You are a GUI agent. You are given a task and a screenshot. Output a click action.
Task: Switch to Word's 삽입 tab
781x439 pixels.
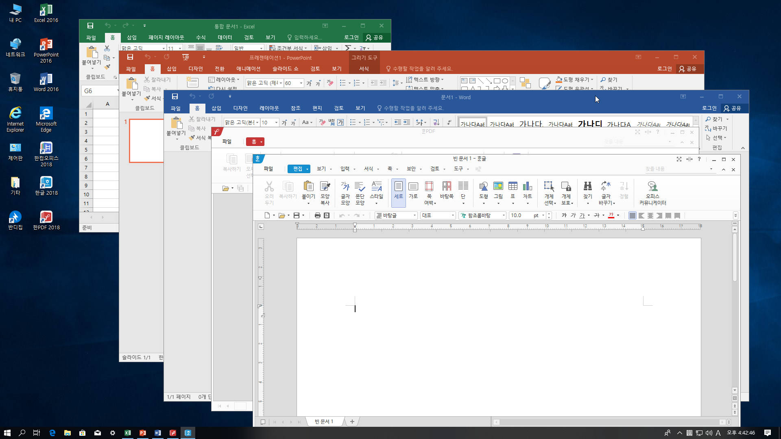pos(216,108)
